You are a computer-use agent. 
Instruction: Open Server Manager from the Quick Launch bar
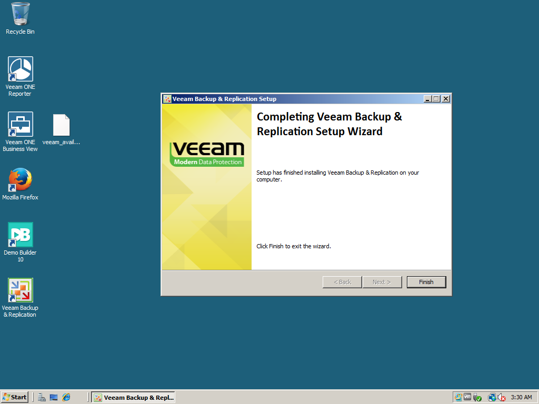click(42, 397)
